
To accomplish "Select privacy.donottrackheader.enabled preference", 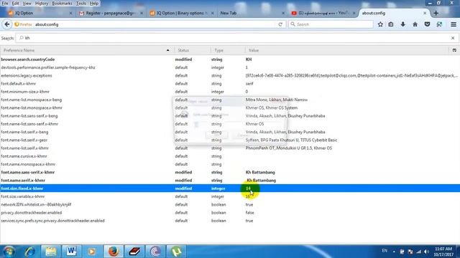I will click(230, 213).
